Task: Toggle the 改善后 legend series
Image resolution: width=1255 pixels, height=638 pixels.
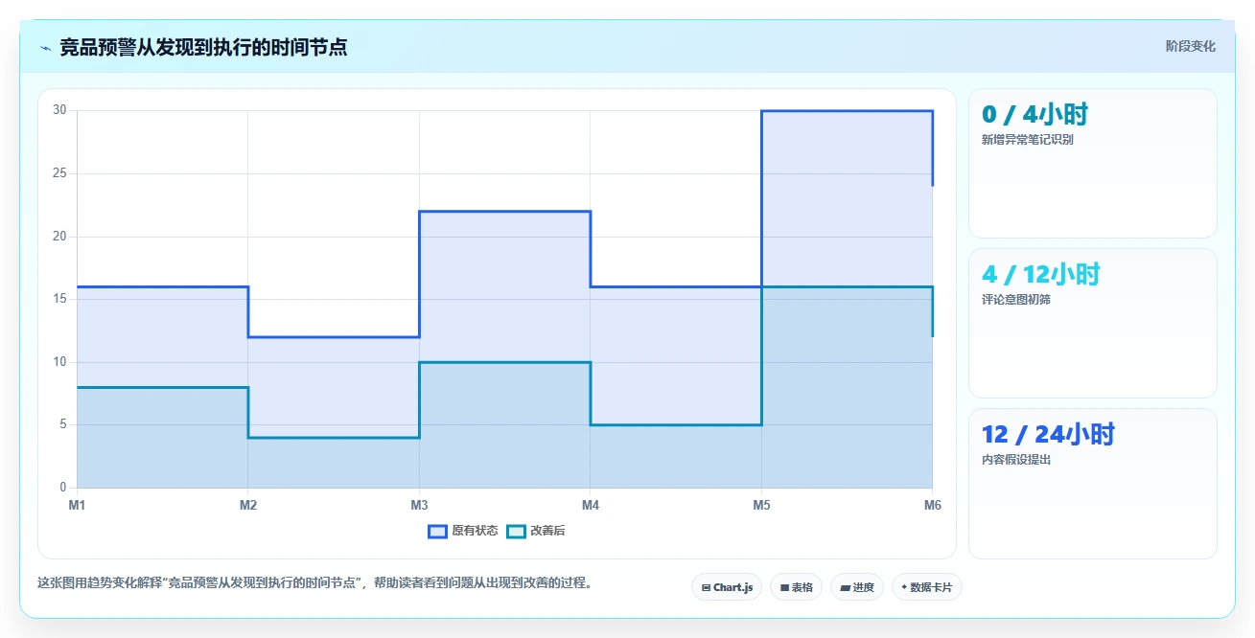Action: [535, 531]
